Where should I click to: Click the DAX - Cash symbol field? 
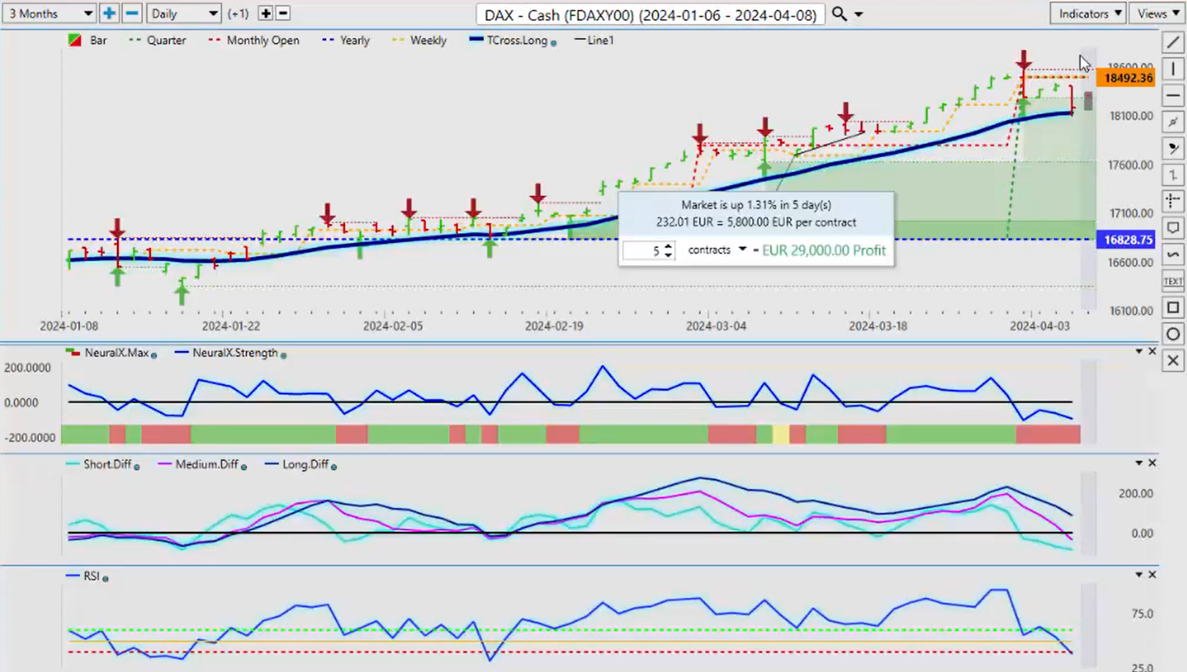651,14
